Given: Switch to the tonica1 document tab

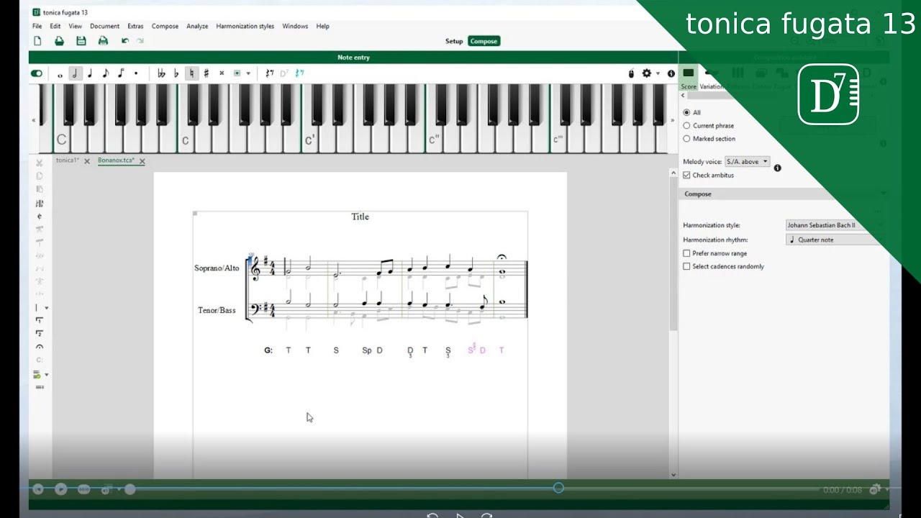Looking at the screenshot, I should (67, 160).
